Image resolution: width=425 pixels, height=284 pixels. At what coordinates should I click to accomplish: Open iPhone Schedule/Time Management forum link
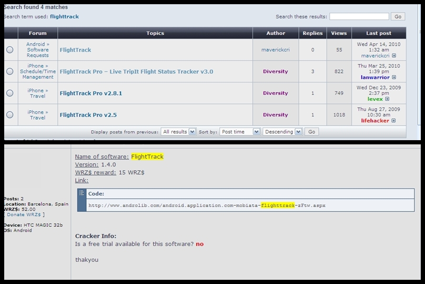click(x=38, y=71)
